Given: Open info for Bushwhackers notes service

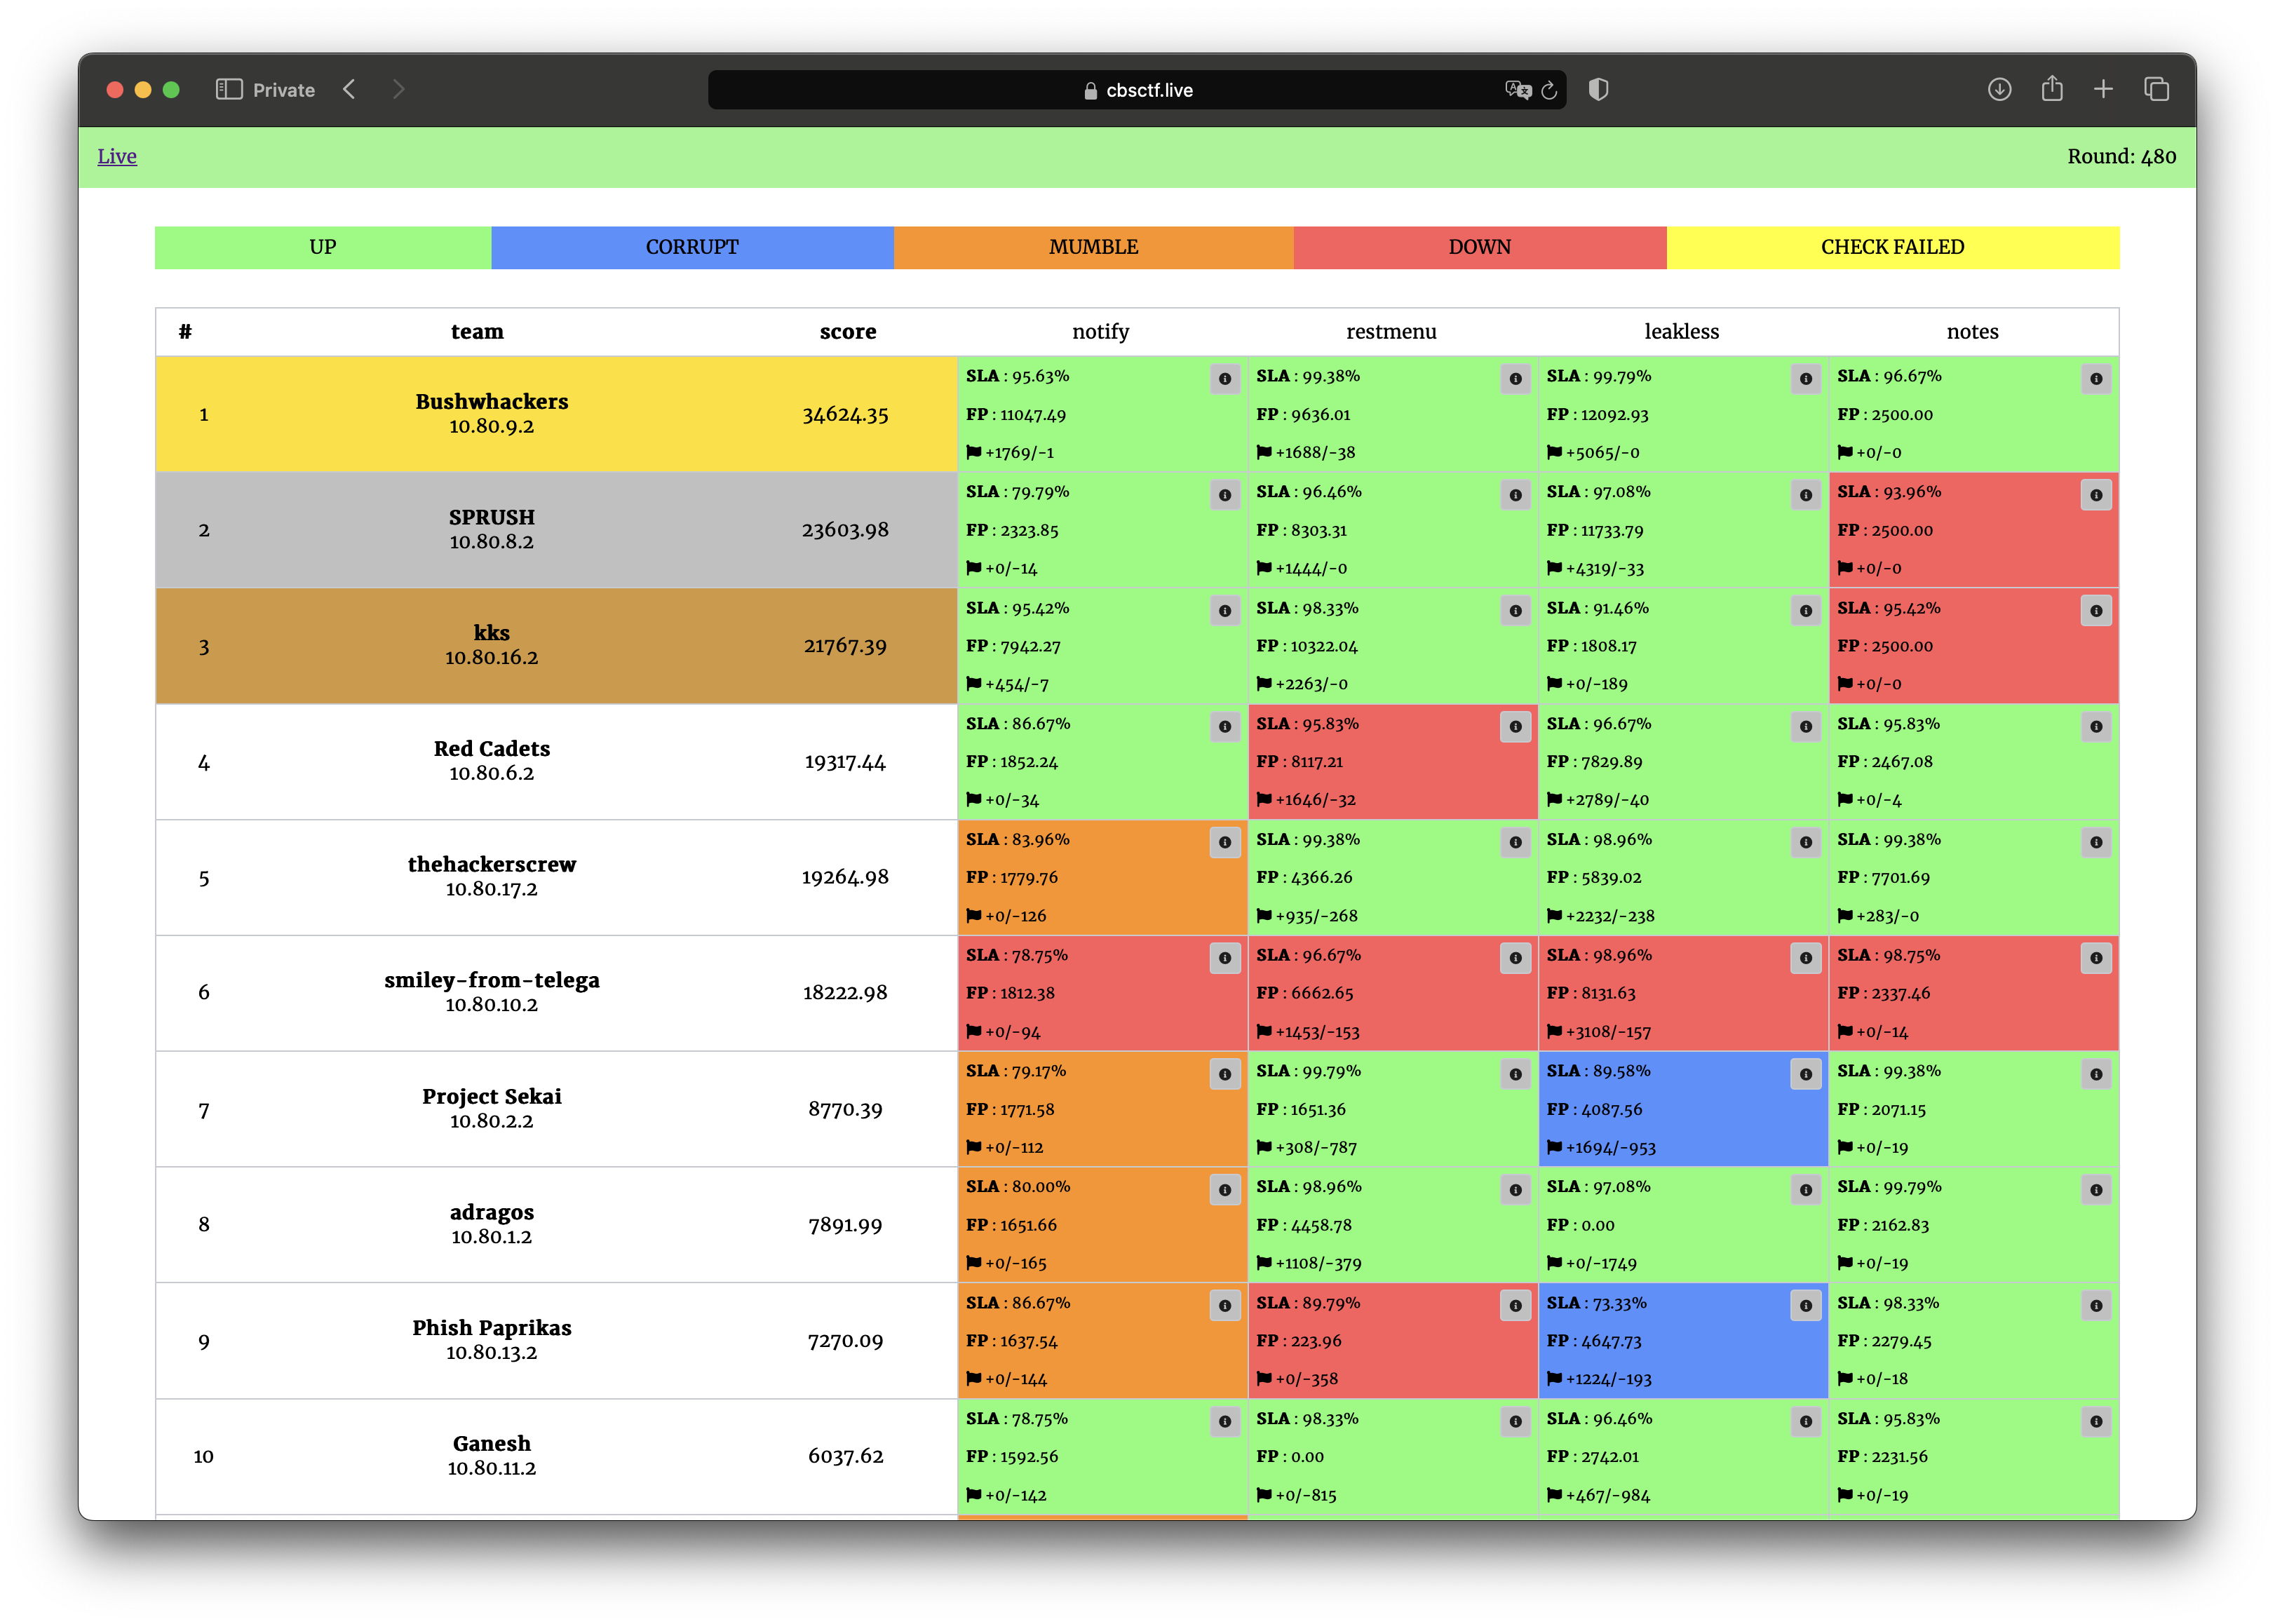Looking at the screenshot, I should (2096, 379).
